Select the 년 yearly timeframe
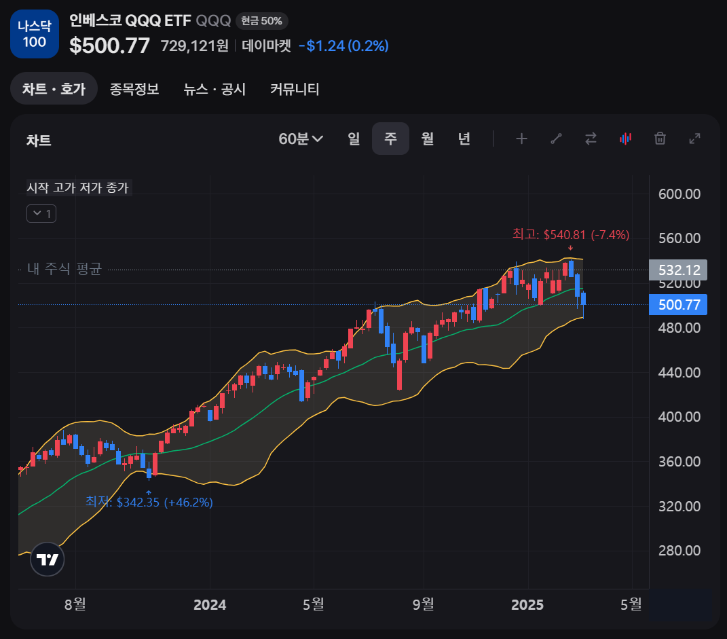727x639 pixels. click(x=464, y=139)
